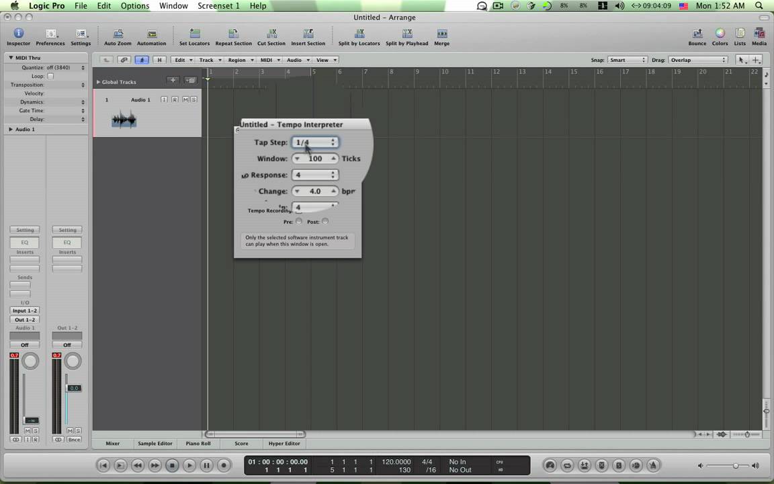Click the Out 1-2 output button

pyautogui.click(x=25, y=319)
